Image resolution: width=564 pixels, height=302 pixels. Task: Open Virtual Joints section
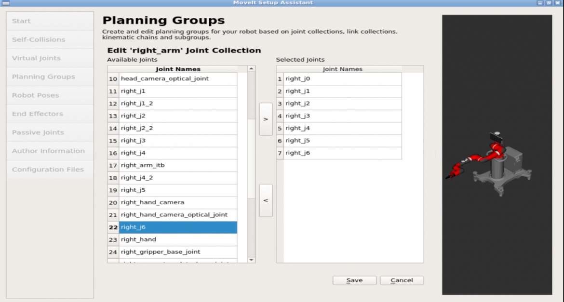point(50,58)
